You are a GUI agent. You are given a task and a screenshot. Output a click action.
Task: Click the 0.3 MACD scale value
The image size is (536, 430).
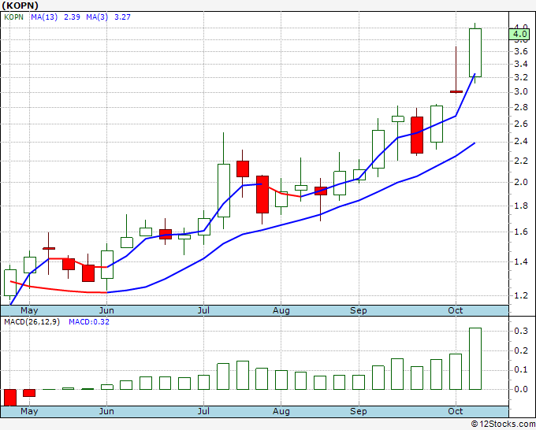tap(519, 331)
